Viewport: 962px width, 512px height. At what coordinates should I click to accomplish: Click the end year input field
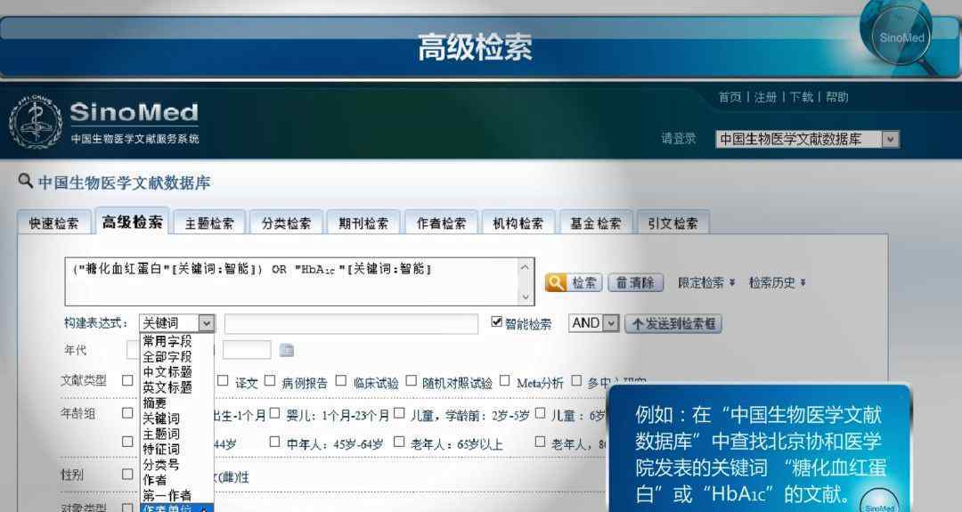point(247,350)
